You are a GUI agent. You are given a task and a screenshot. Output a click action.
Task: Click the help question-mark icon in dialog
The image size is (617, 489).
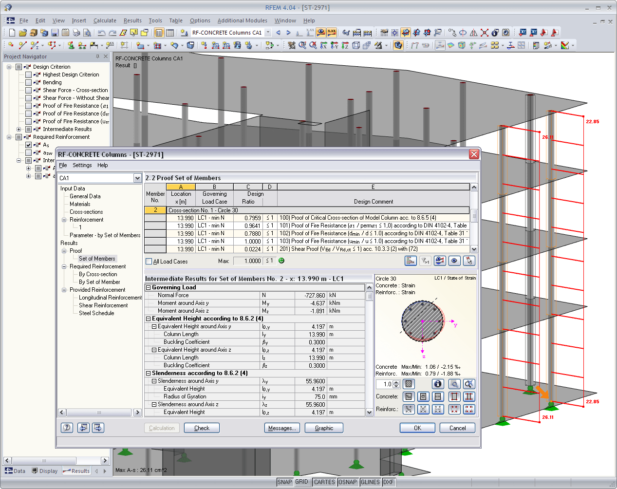click(x=67, y=428)
